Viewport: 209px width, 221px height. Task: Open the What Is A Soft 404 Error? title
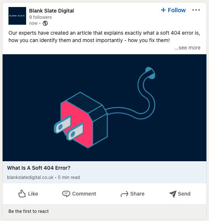39,168
